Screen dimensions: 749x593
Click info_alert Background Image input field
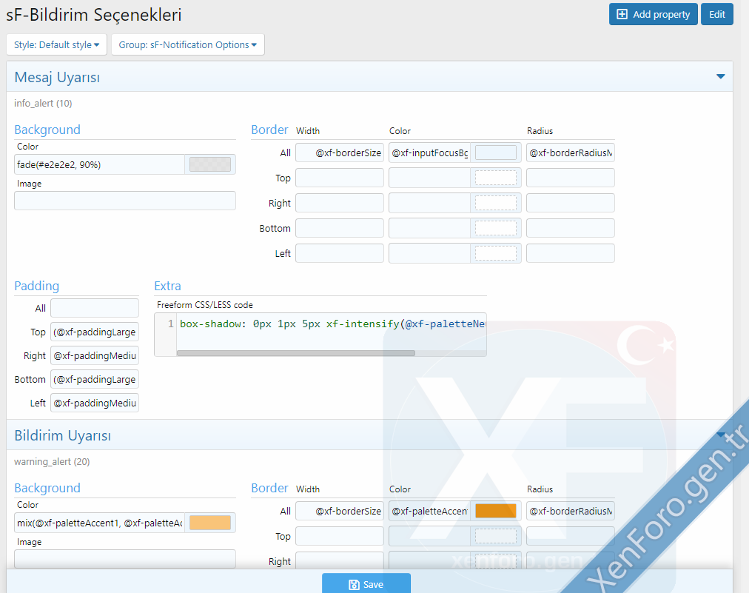tap(124, 201)
